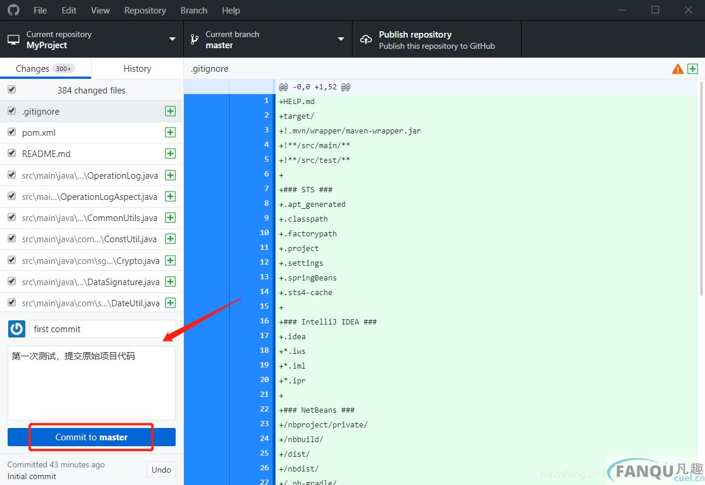
Task: Uncheck the README.md checkbox
Action: (12, 153)
